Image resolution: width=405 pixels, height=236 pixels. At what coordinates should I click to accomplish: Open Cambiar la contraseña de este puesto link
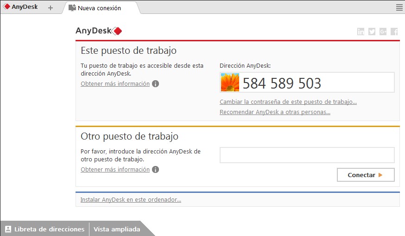click(288, 102)
